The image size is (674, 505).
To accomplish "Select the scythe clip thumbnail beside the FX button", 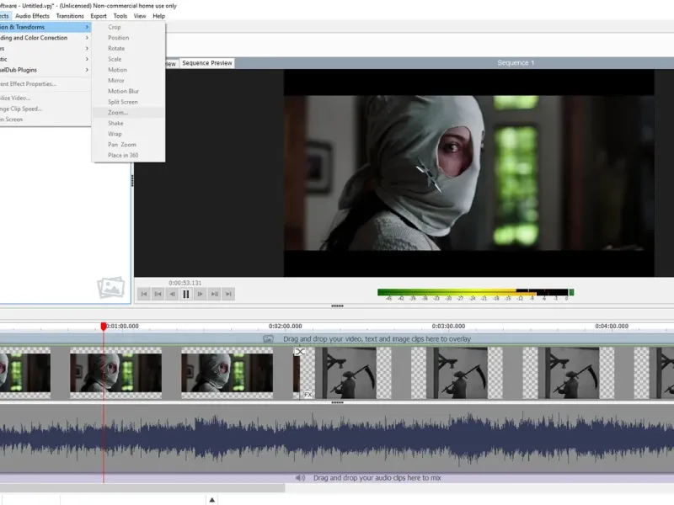I will click(346, 373).
